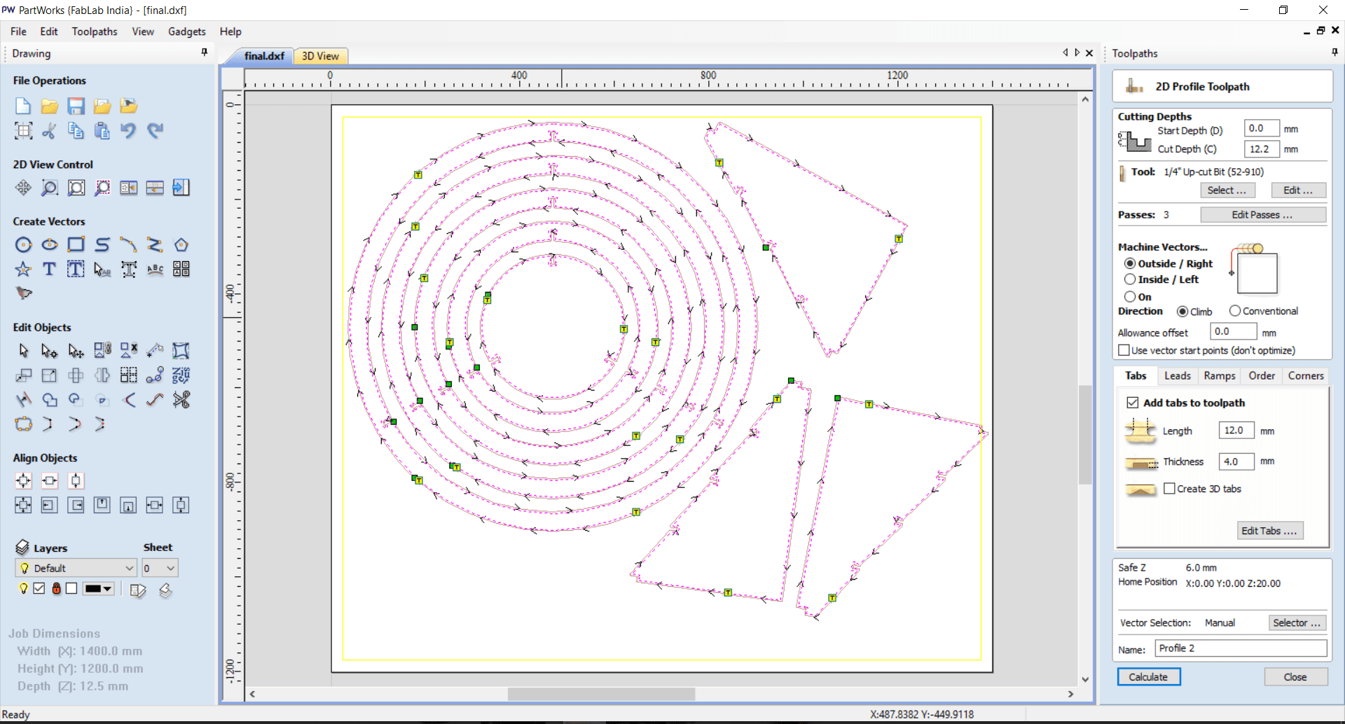Save the file using the floppy disk icon
The height and width of the screenshot is (724, 1345).
(76, 106)
